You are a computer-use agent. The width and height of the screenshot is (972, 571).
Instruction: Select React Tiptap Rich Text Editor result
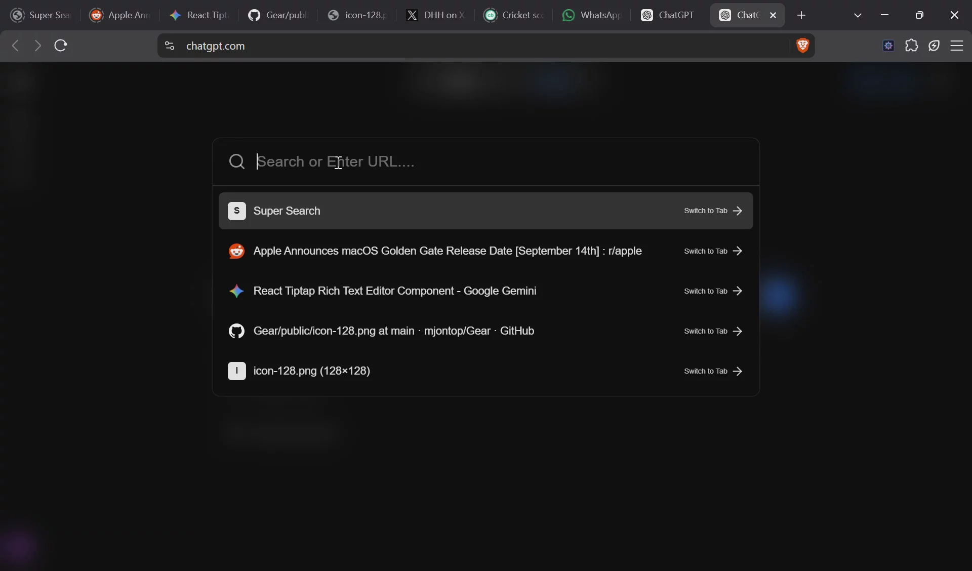point(395,291)
